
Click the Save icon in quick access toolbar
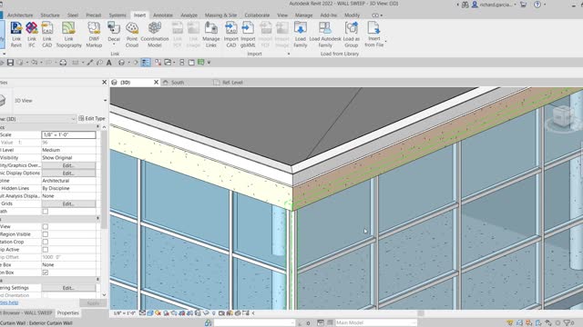coord(10,63)
